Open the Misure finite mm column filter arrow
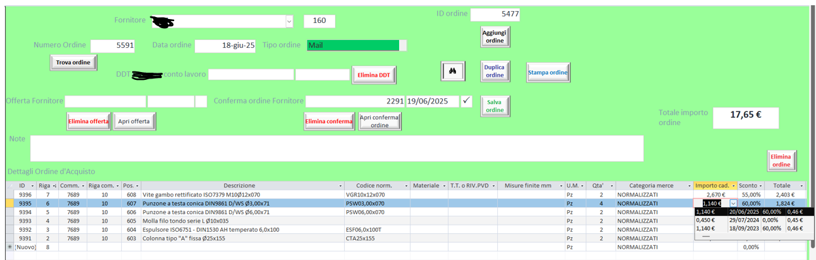Viewport: 816px width, 260px height. pyautogui.click(x=561, y=186)
